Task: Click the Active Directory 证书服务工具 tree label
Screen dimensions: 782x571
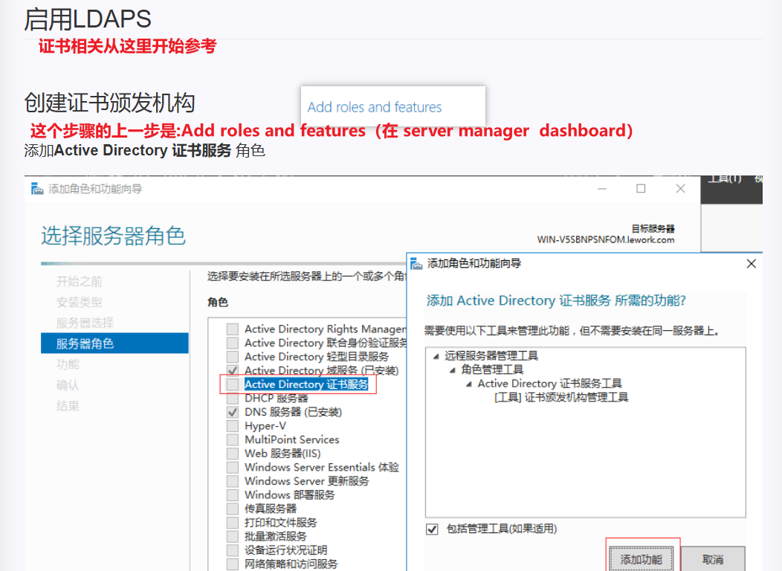Action: coord(549,384)
